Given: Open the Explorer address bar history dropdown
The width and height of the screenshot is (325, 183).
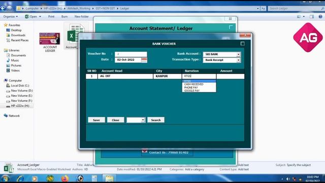Looking at the screenshot, I should click(257, 9).
